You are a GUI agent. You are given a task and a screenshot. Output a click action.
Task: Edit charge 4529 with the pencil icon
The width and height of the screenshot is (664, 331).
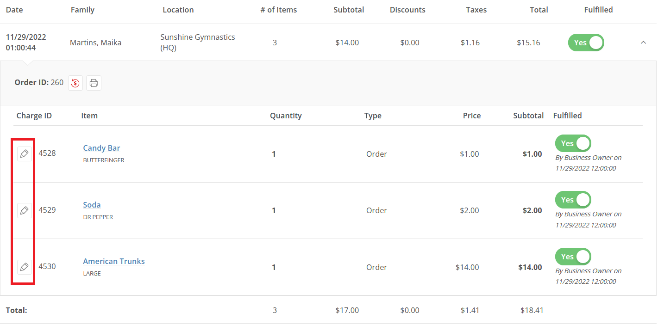pos(25,210)
